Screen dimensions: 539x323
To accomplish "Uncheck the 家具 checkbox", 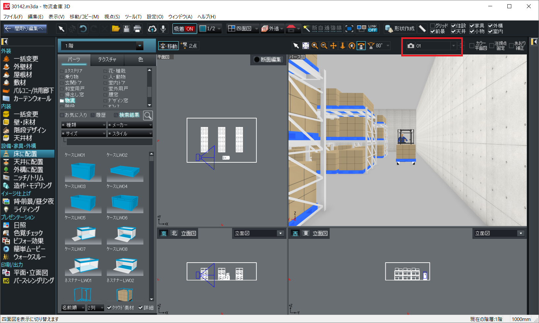I will (472, 26).
